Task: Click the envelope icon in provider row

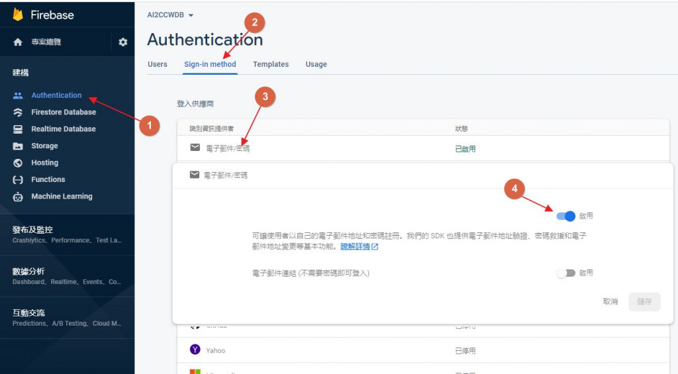Action: point(195,148)
